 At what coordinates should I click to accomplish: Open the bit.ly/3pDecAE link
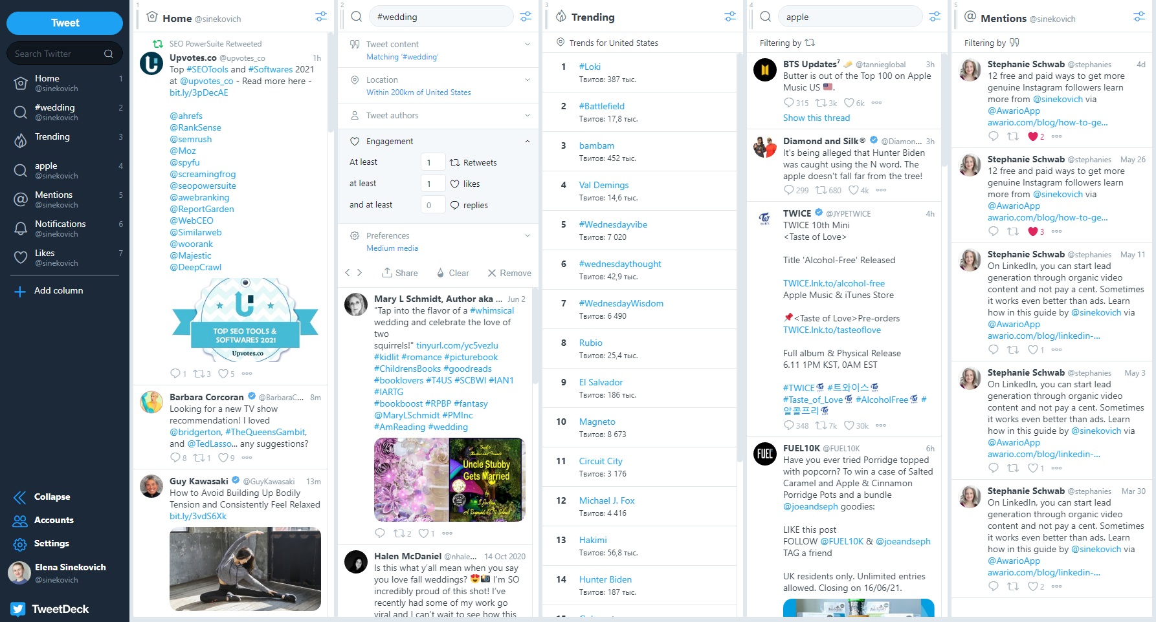[199, 92]
